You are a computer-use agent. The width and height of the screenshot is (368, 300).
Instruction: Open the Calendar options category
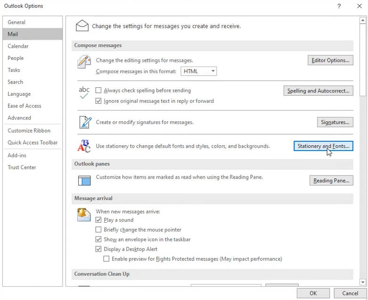(x=33, y=46)
